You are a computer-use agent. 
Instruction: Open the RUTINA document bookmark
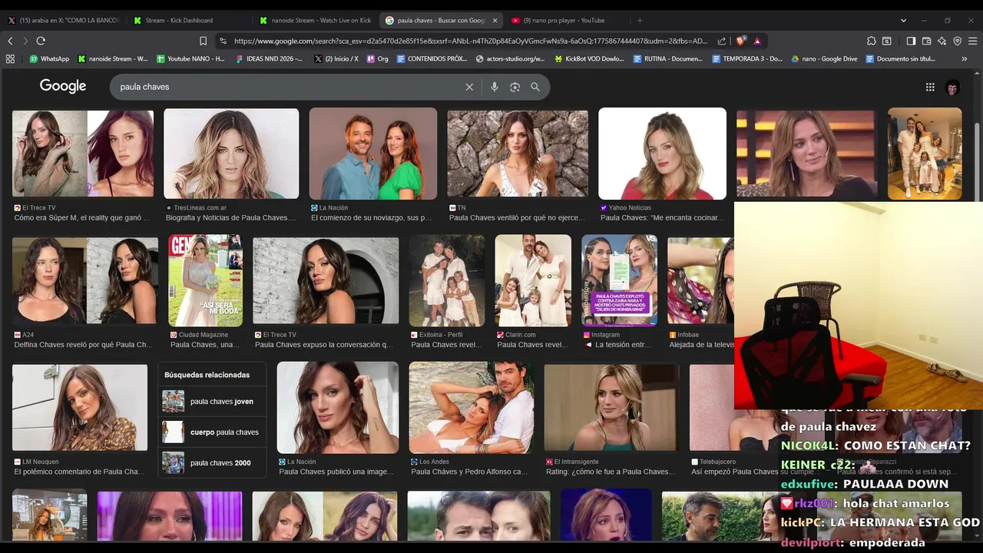click(668, 58)
